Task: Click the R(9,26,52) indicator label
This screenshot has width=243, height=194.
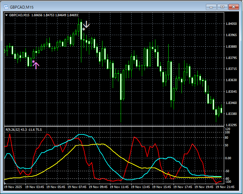Action: pyautogui.click(x=13, y=129)
